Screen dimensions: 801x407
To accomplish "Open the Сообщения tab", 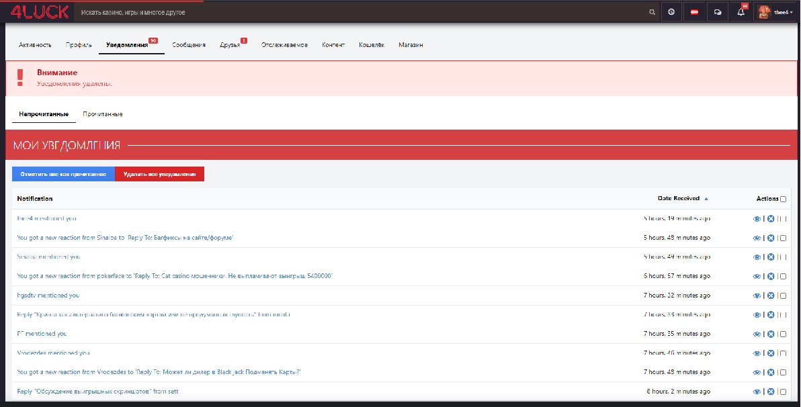I will (189, 45).
